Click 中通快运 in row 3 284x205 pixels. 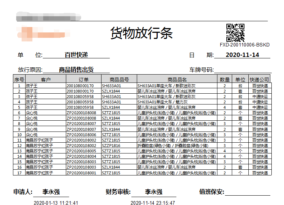(260, 97)
